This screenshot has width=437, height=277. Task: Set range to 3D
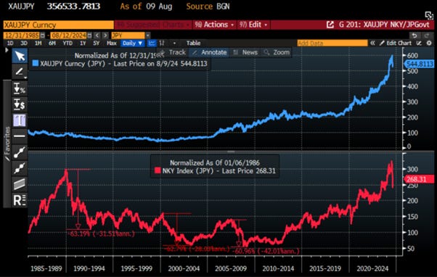(x=24, y=44)
